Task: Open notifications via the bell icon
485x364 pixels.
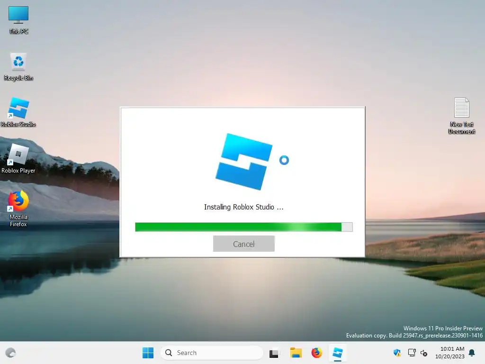Action: coord(472,353)
